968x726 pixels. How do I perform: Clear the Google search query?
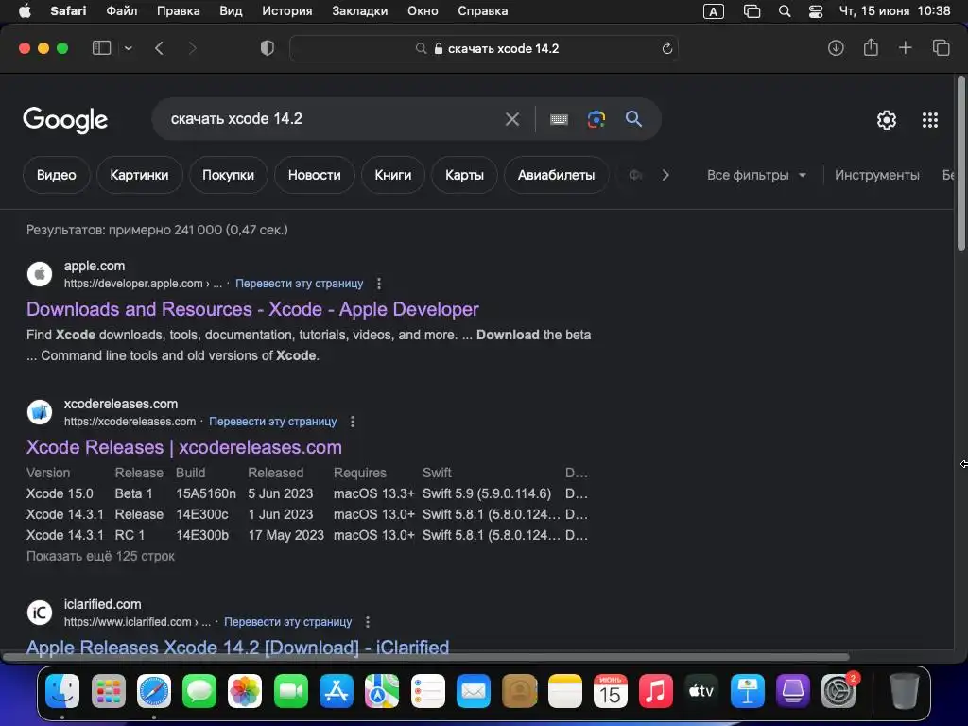[511, 119]
